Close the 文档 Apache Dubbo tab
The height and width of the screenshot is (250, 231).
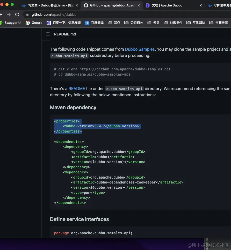coord(201,5)
